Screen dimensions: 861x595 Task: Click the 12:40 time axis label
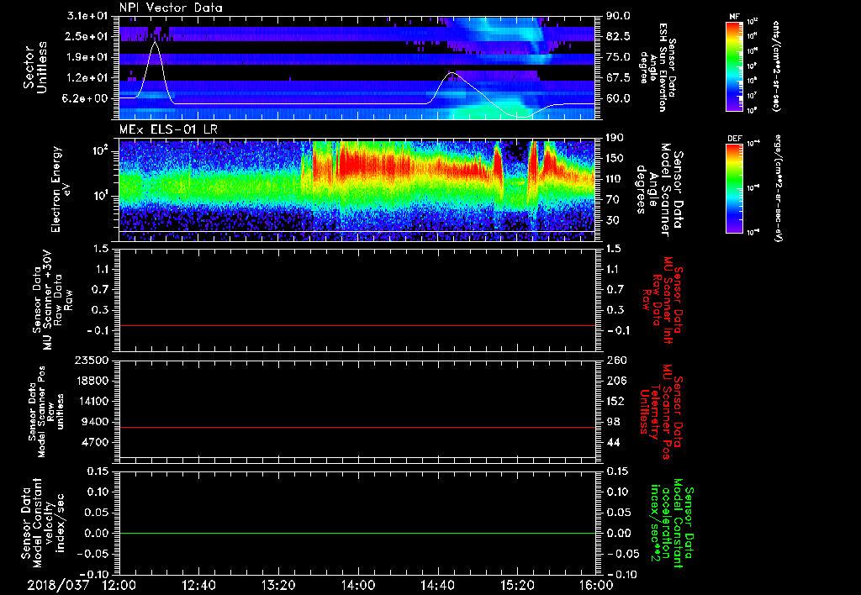point(198,585)
